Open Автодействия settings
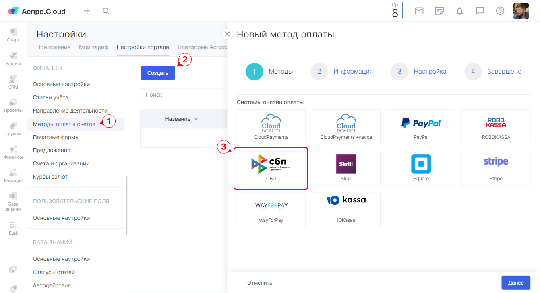This screenshot has height=293, width=540. coord(52,285)
